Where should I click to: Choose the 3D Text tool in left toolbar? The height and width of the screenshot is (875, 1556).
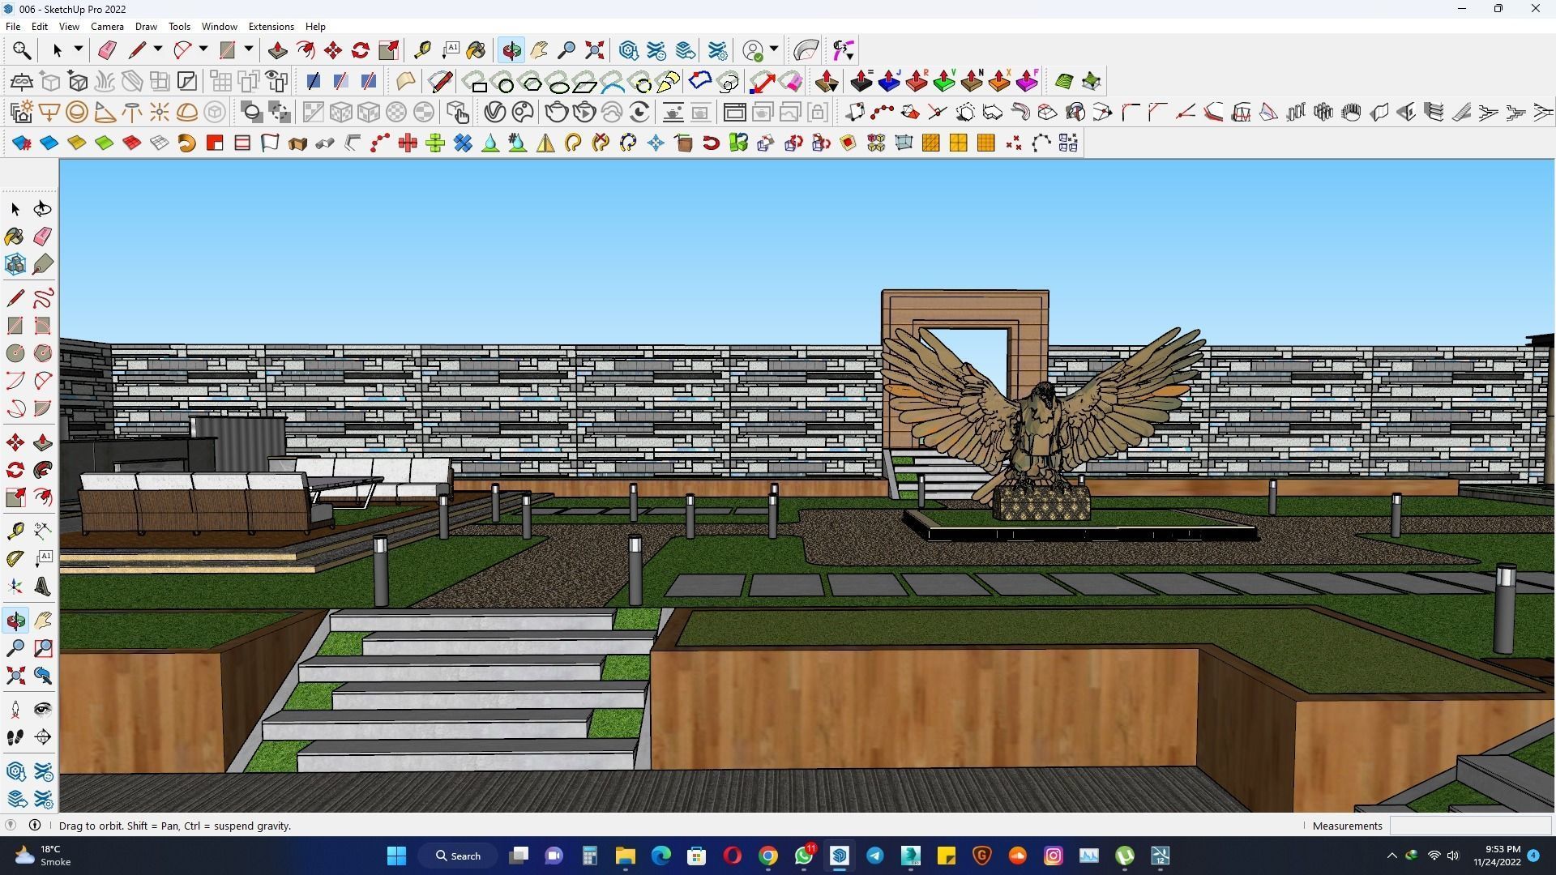(x=42, y=587)
